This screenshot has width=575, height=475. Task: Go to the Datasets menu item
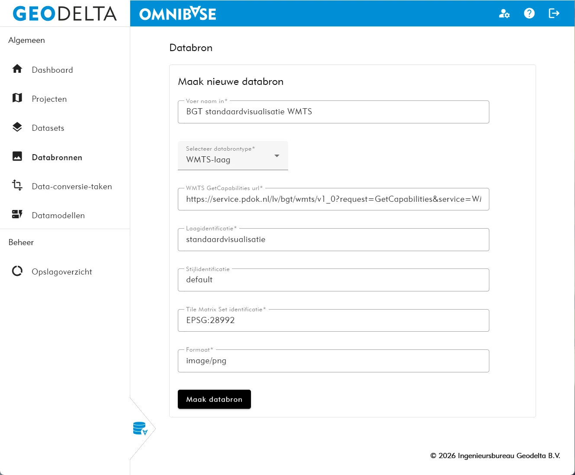[x=48, y=128]
